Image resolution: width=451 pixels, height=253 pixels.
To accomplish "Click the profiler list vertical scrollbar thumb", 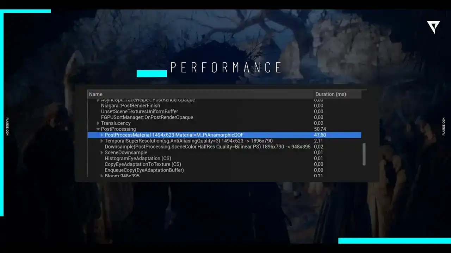I will point(364,154).
